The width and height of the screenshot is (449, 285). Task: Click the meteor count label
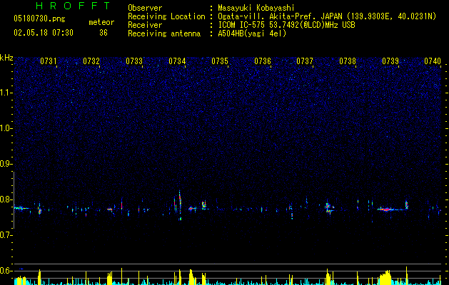click(x=101, y=22)
